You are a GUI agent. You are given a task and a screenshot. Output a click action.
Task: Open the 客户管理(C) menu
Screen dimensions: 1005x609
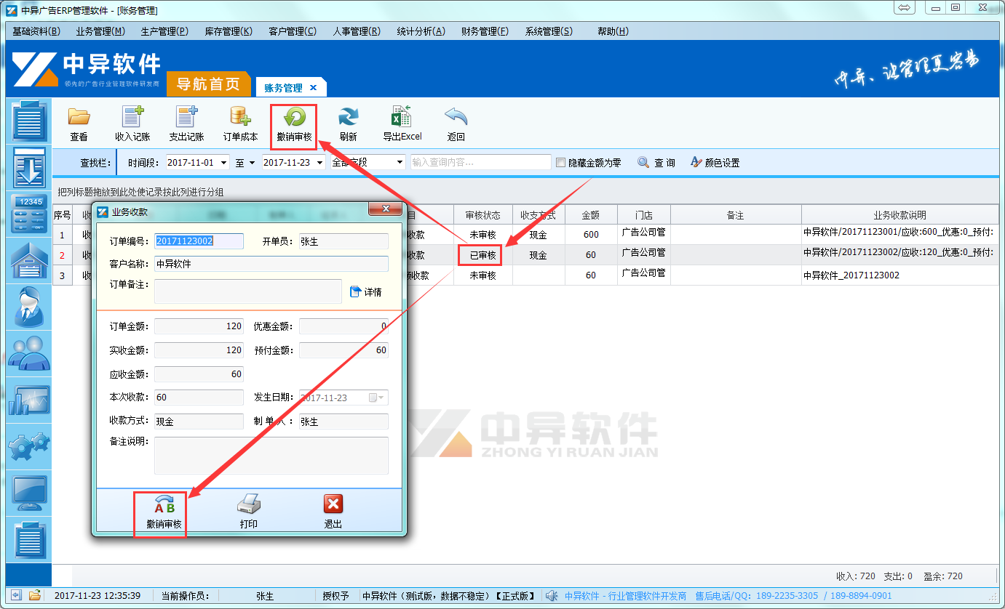pyautogui.click(x=293, y=31)
